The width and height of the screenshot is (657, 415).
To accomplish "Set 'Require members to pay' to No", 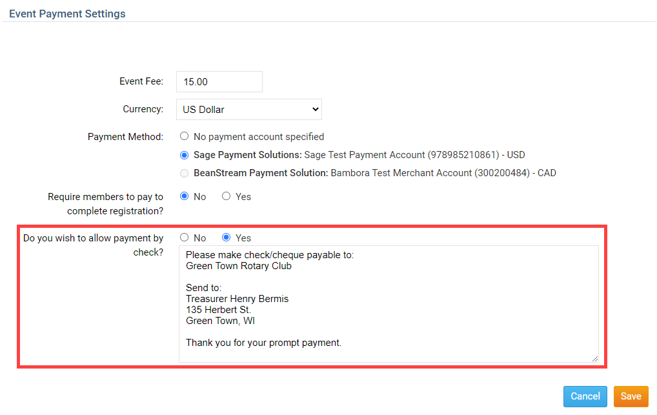I will tap(185, 196).
